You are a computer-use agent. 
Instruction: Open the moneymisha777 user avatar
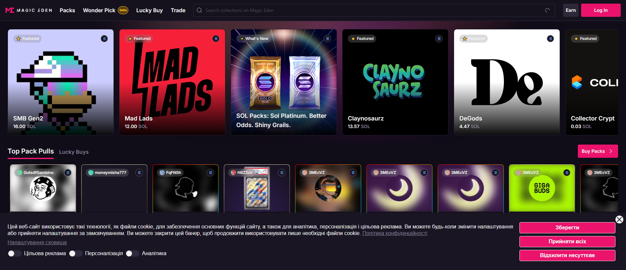(91, 173)
